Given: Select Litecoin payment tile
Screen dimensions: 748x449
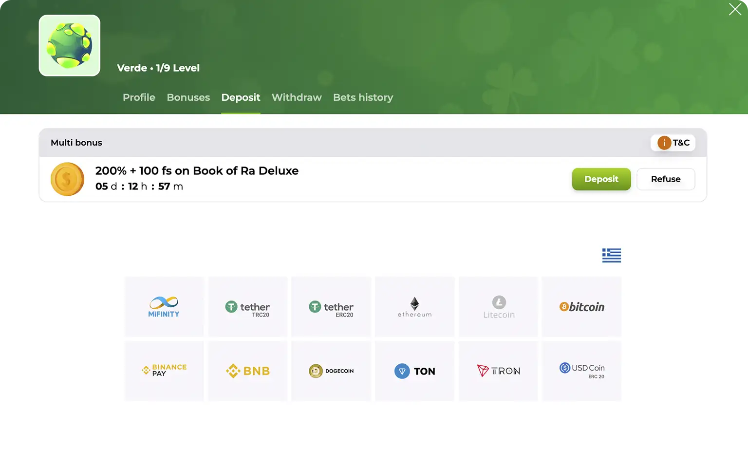Looking at the screenshot, I should tap(498, 307).
